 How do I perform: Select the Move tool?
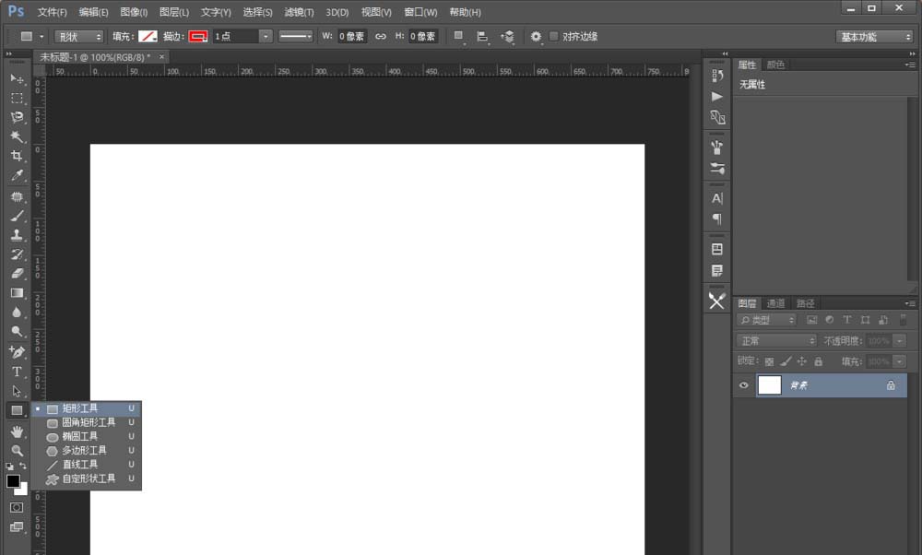pos(16,78)
